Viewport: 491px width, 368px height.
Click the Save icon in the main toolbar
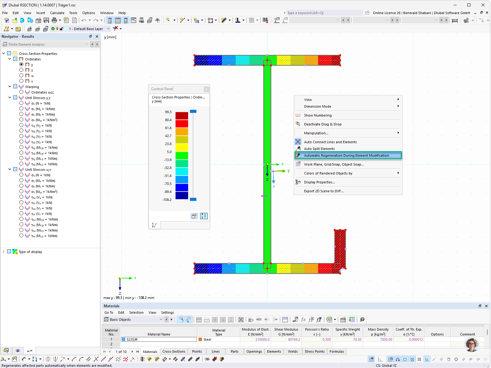pos(46,20)
